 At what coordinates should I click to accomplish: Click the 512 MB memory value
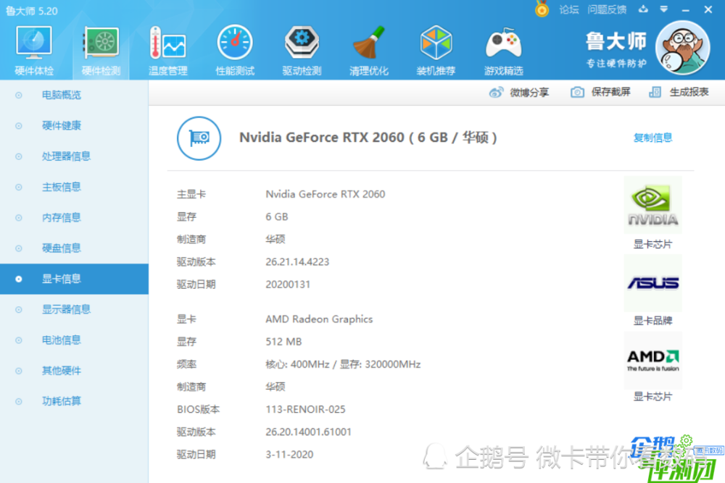click(283, 342)
